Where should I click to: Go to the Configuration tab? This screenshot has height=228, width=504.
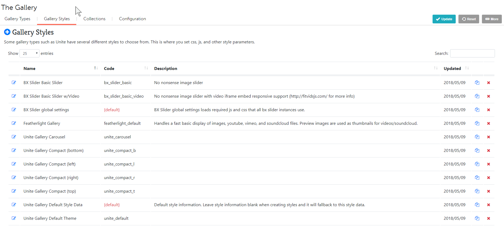(x=133, y=19)
